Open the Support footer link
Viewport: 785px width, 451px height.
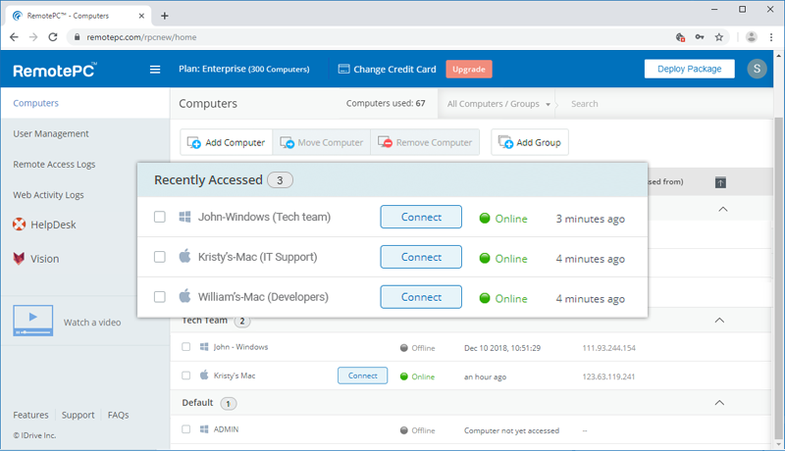(x=78, y=415)
